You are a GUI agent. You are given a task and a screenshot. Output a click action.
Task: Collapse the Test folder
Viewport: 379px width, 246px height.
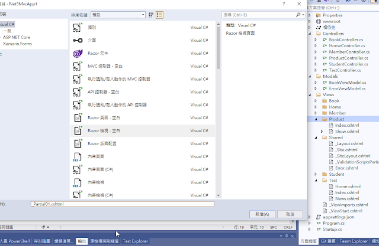click(x=316, y=181)
